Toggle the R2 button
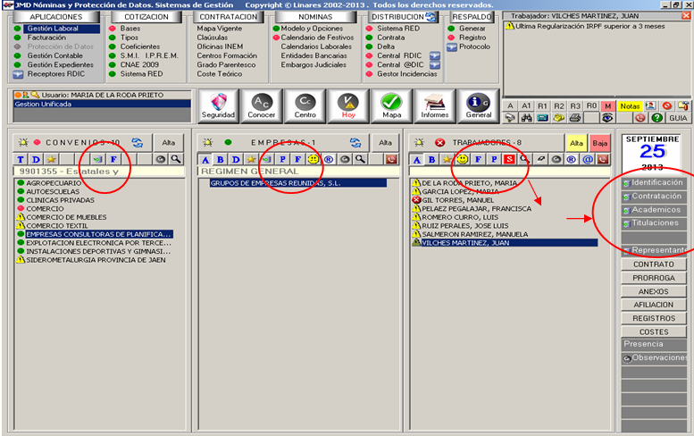The image size is (694, 436). (559, 106)
